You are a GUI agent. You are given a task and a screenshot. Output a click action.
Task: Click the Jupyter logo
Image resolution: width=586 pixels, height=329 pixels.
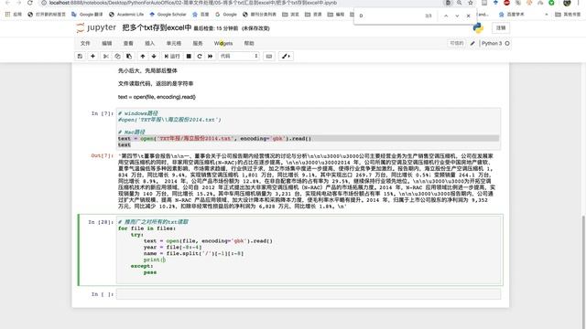pos(96,28)
